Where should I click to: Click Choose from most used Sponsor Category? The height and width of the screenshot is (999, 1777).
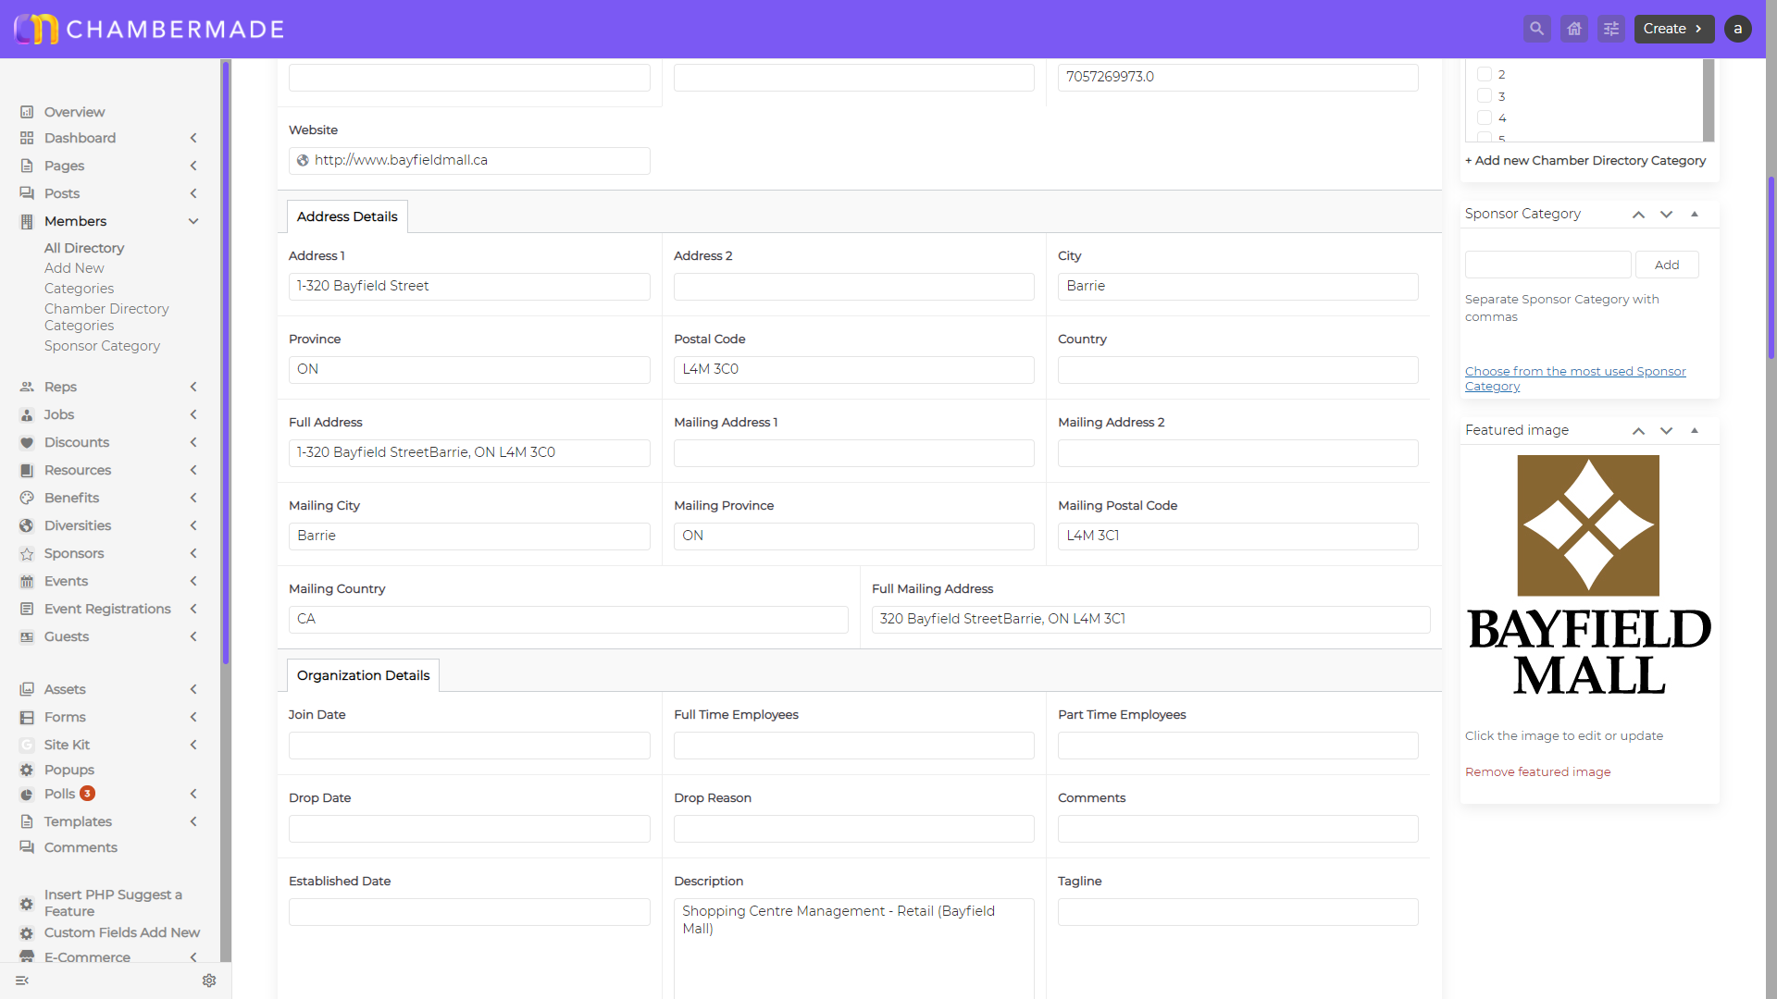pos(1575,378)
